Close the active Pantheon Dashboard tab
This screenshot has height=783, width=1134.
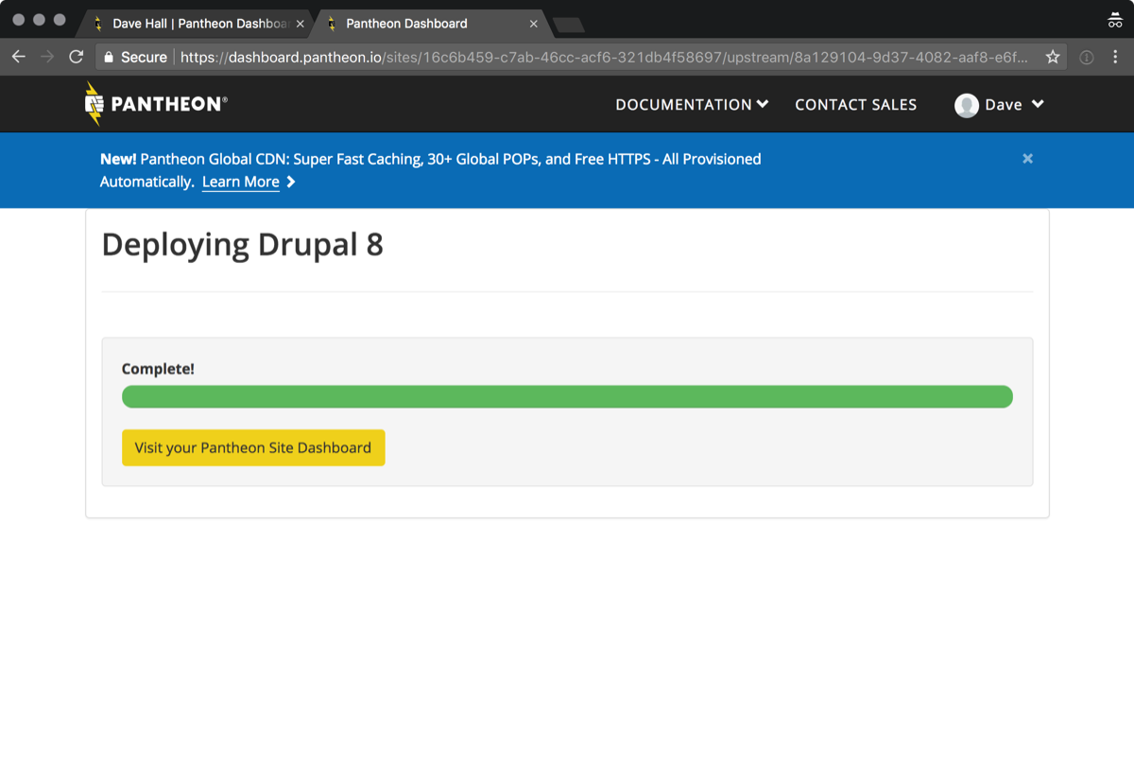click(x=534, y=24)
